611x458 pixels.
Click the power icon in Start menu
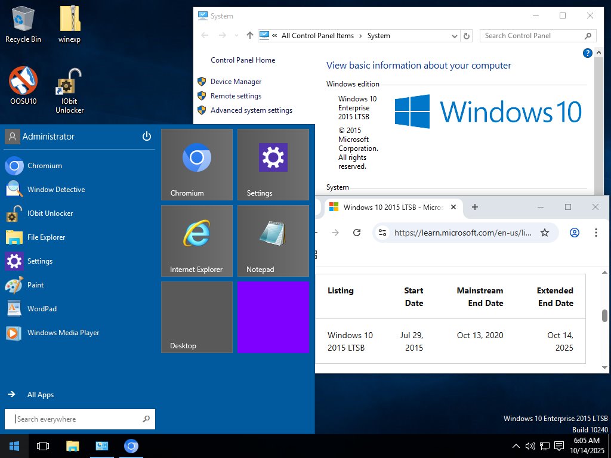click(147, 137)
